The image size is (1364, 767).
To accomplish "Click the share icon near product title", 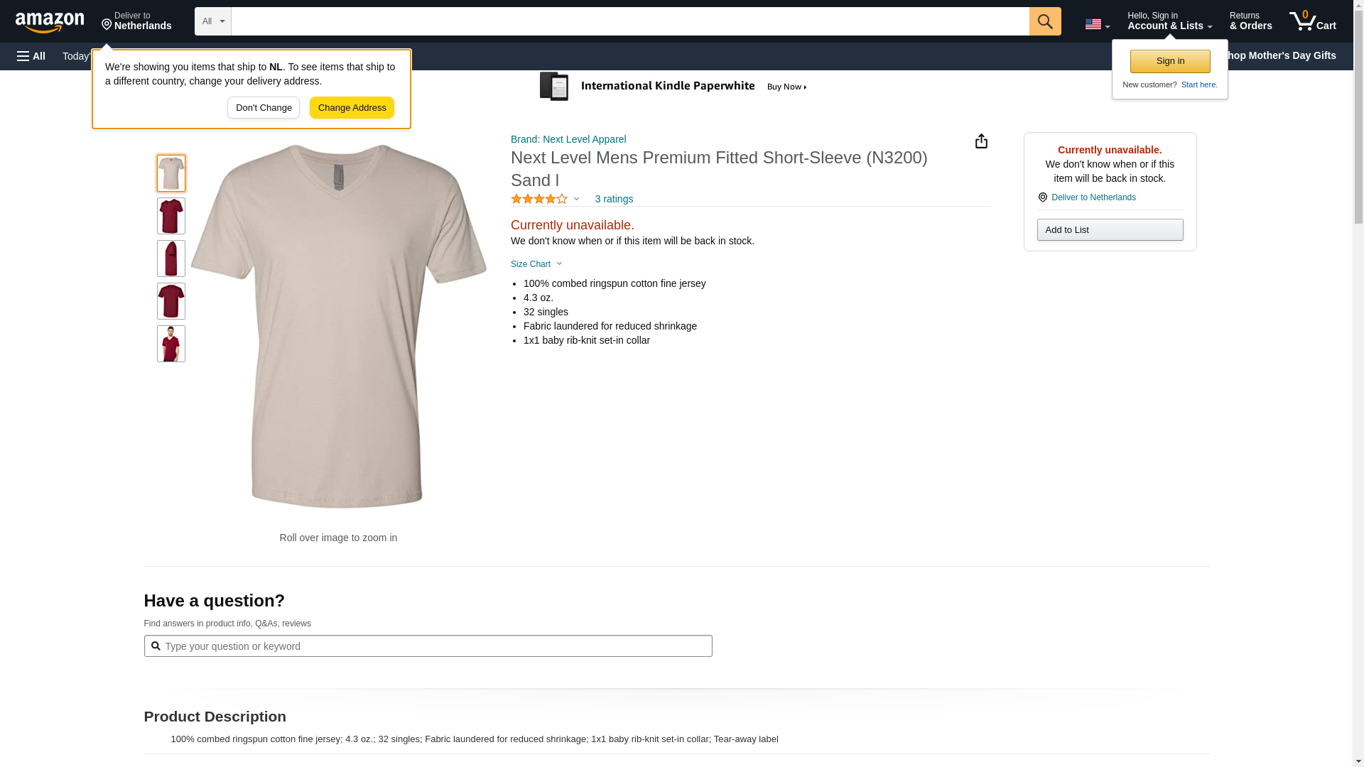I will 981,141.
